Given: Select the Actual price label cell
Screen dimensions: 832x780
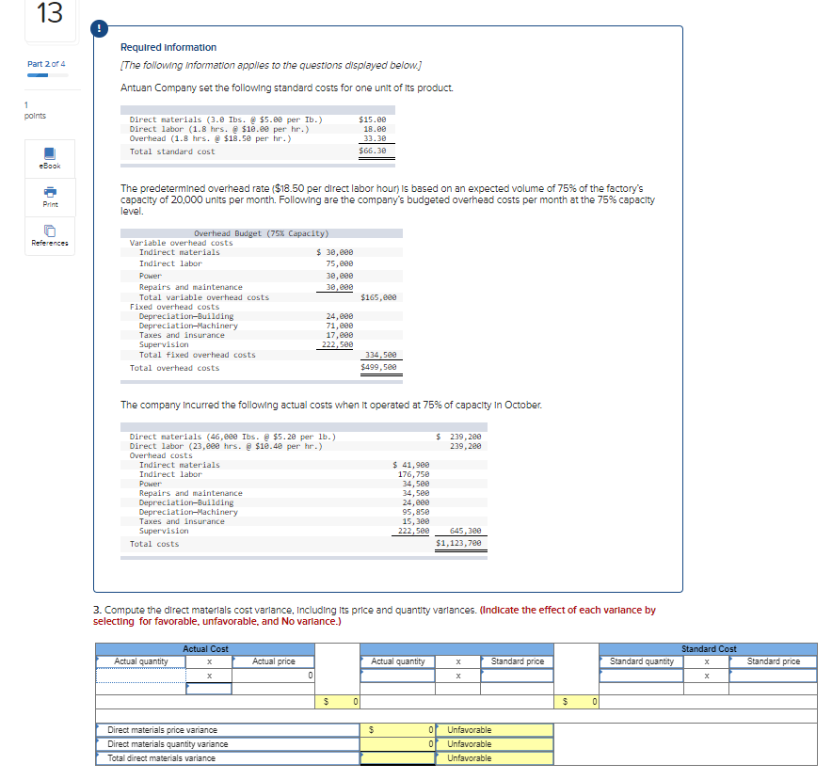Looking at the screenshot, I should 273,661.
